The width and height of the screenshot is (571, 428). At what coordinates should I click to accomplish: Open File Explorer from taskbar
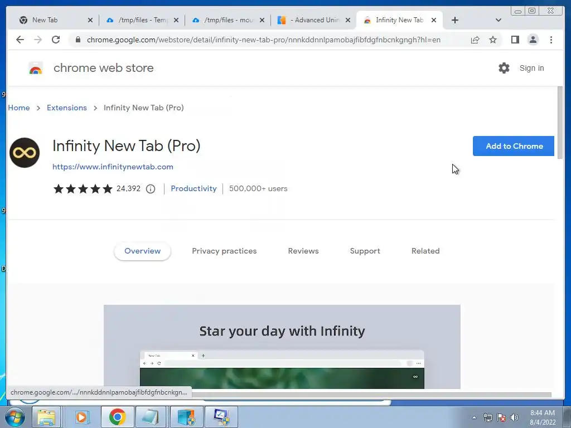point(47,417)
